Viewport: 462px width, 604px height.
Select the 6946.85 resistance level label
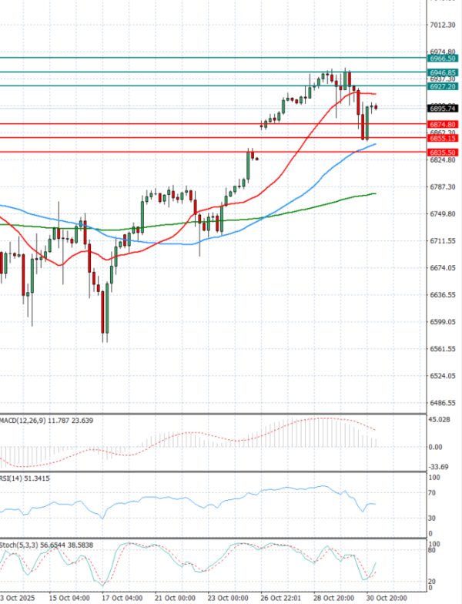444,72
